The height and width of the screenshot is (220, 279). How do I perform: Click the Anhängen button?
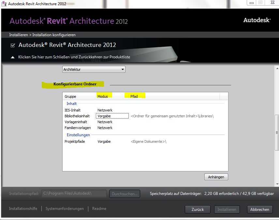(x=216, y=177)
